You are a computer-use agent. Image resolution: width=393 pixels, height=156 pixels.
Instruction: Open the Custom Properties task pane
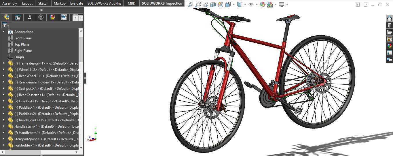point(389,53)
